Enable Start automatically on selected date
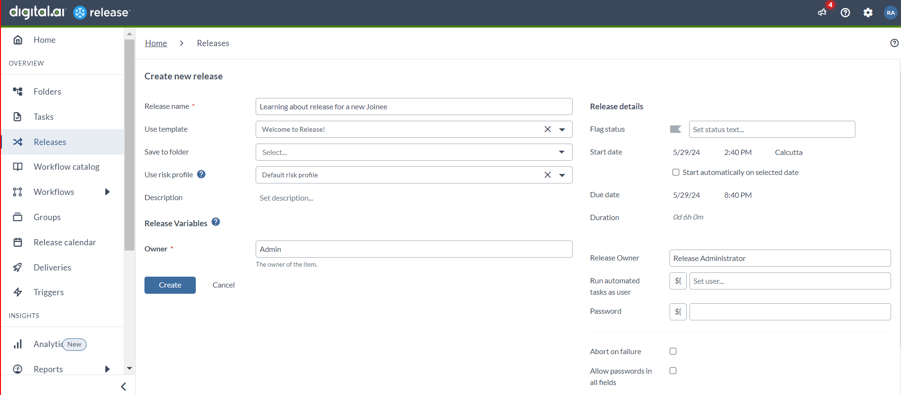 coord(676,172)
